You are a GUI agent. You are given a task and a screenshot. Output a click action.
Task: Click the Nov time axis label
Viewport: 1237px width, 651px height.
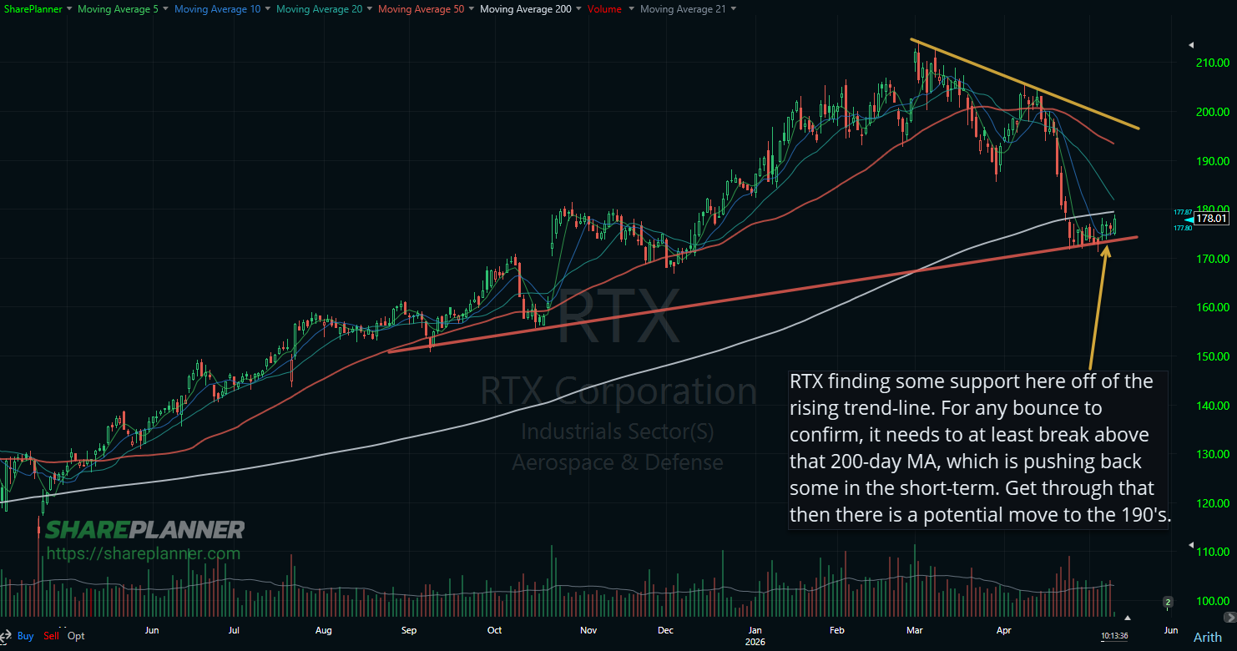pyautogui.click(x=588, y=630)
